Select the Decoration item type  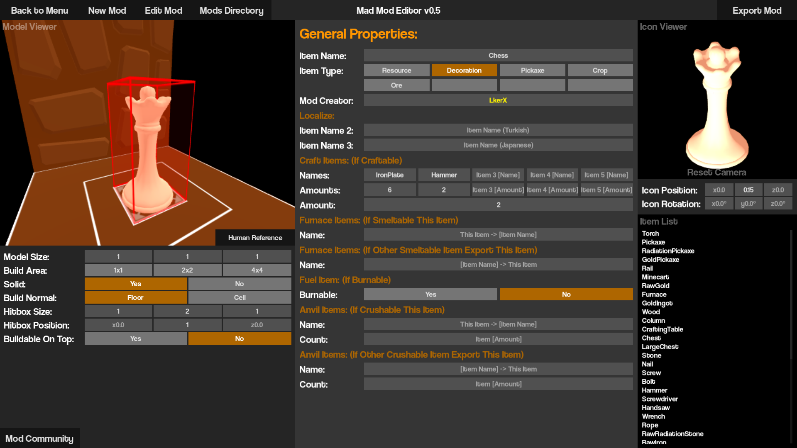click(464, 71)
